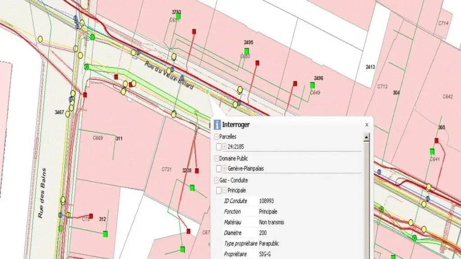Screen dimensions: 461x259
Task: Select the green square marker at parcel 3793
Action: pyautogui.click(x=178, y=17)
